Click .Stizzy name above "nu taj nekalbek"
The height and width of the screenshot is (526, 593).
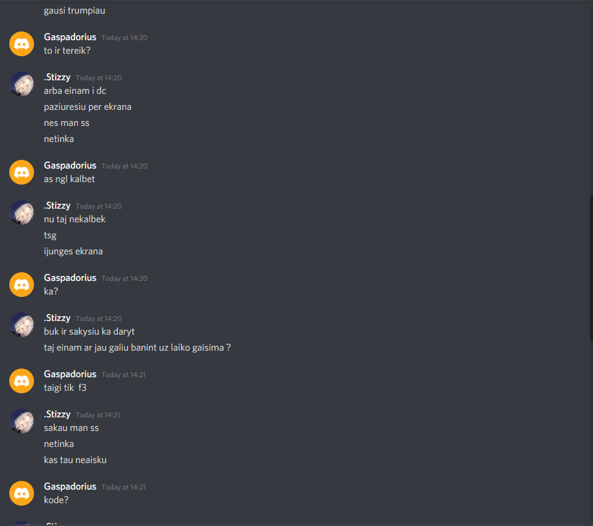point(57,206)
